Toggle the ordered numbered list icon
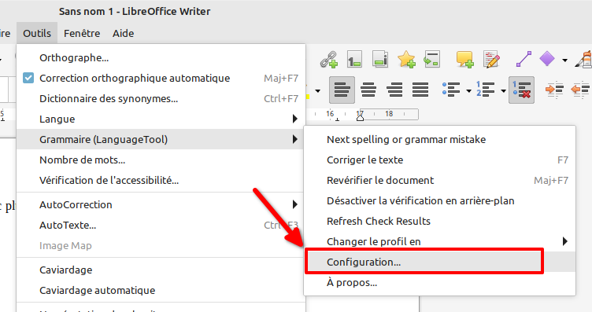The image size is (592, 312). 485,90
